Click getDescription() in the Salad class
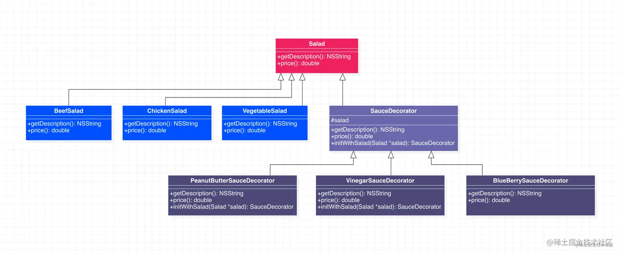This screenshot has width=620, height=254. click(314, 57)
